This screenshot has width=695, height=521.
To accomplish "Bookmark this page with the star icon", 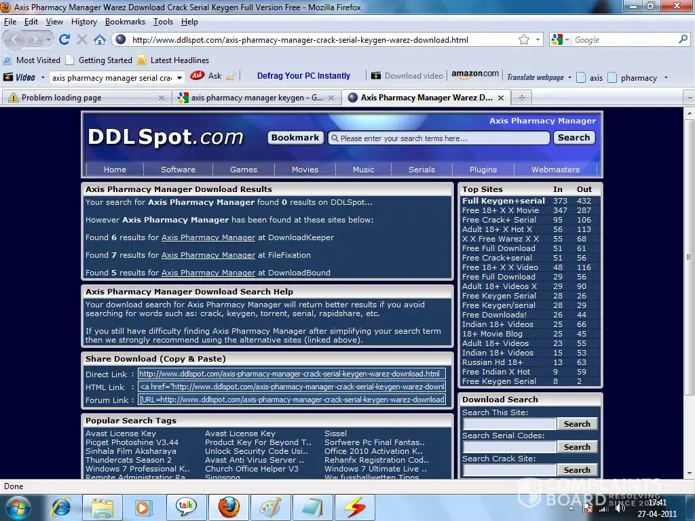I will pyautogui.click(x=524, y=40).
